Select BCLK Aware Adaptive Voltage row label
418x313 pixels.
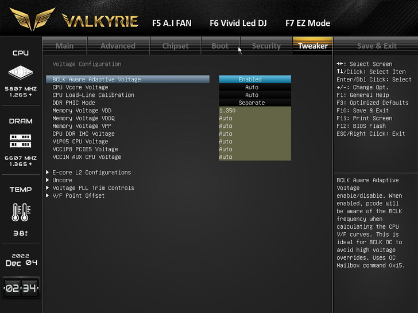point(96,79)
